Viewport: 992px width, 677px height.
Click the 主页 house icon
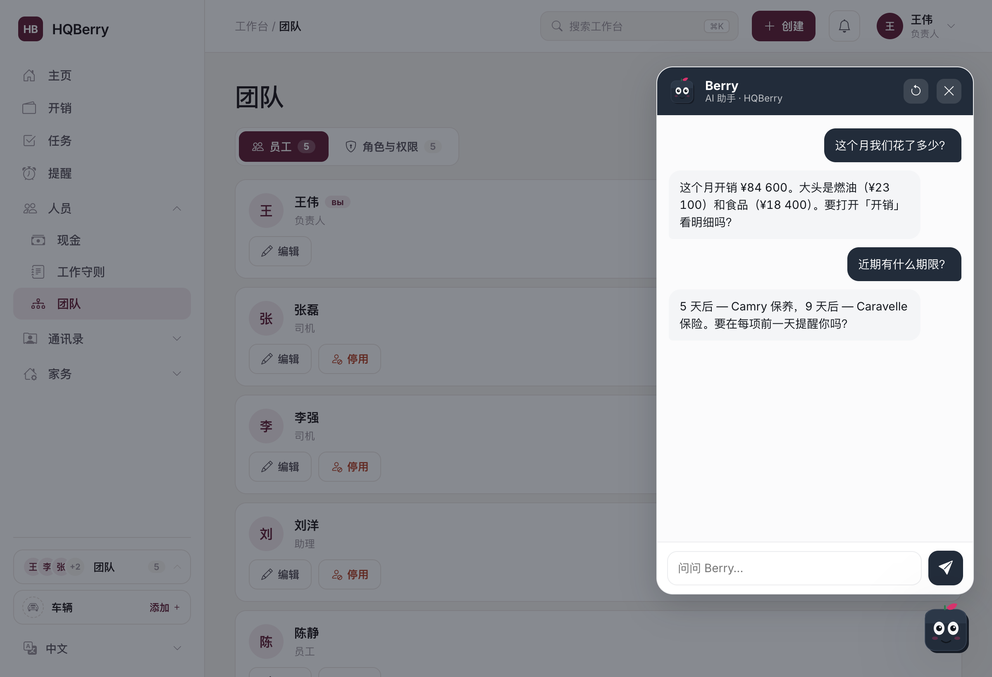(29, 76)
